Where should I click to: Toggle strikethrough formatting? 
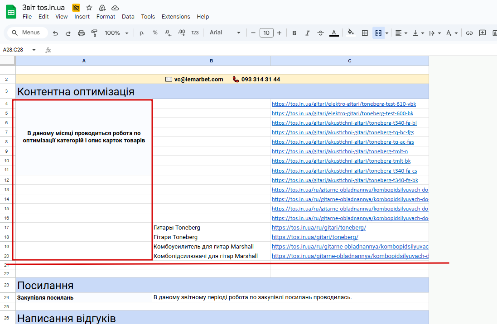[321, 33]
